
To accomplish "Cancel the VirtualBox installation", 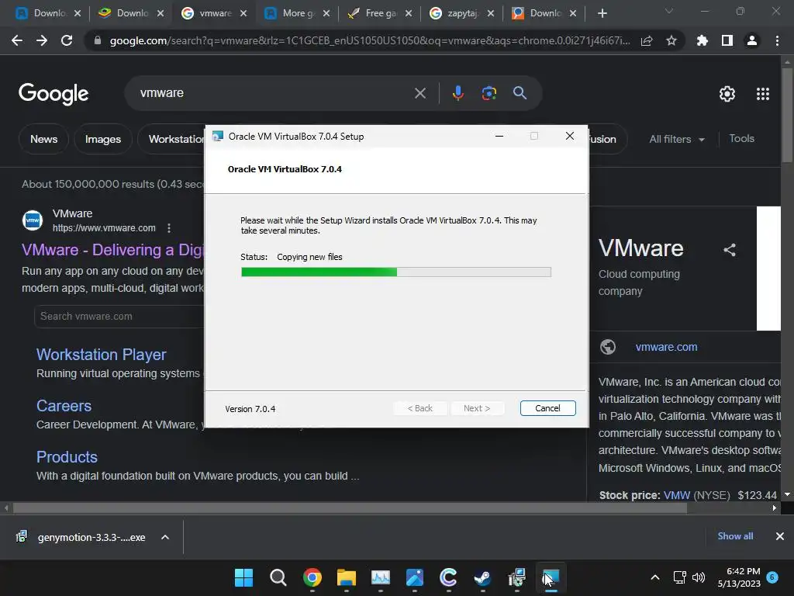I will coord(547,408).
